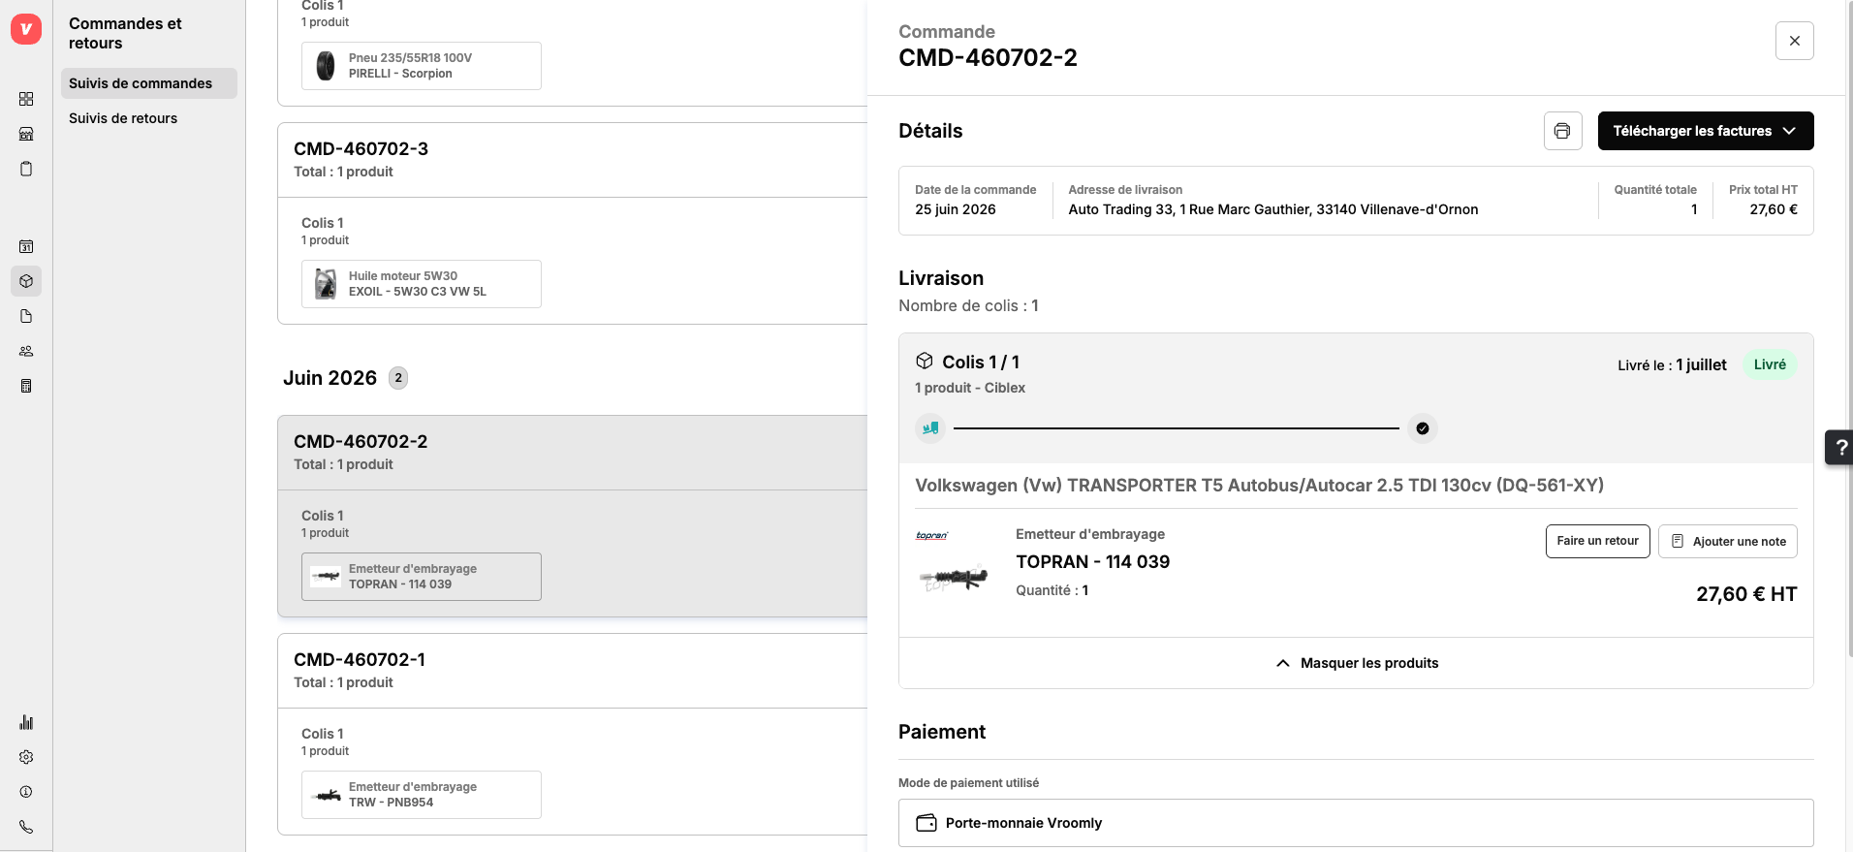Click Ajouter une note button
Screen dimensions: 1853x852
click(x=1728, y=541)
